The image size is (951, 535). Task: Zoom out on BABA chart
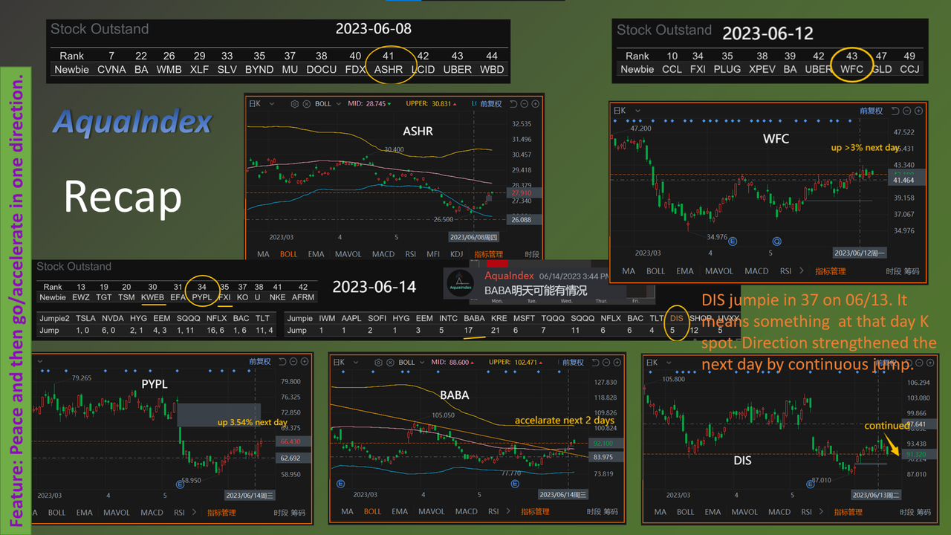point(606,363)
